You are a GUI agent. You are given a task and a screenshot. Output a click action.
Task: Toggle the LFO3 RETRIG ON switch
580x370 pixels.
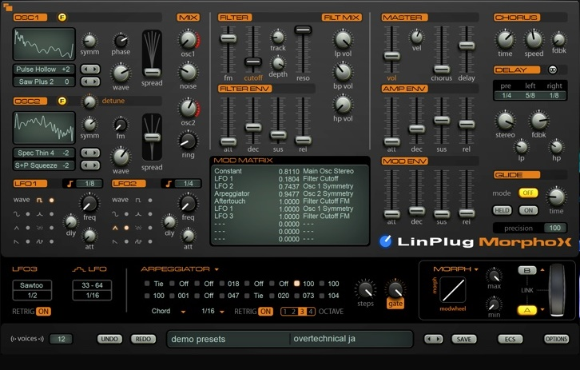[43, 312]
